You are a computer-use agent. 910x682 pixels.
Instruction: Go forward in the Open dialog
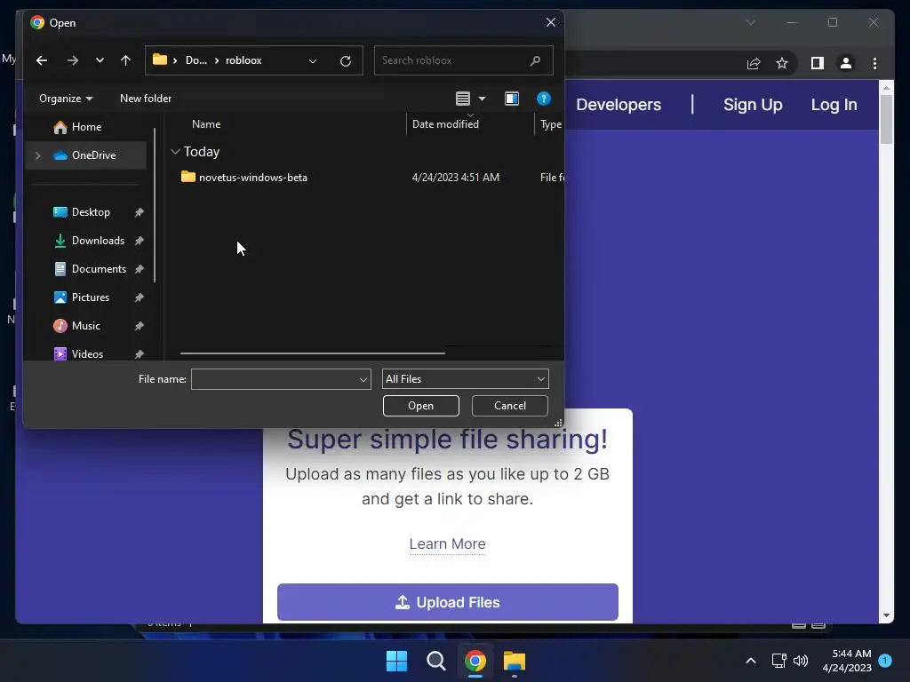point(73,60)
